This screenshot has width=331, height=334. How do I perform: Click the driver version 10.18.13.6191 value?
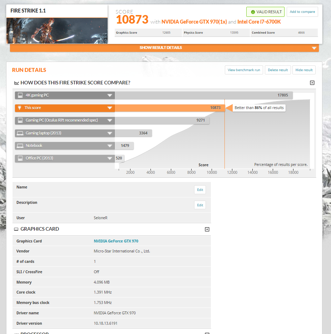click(105, 323)
